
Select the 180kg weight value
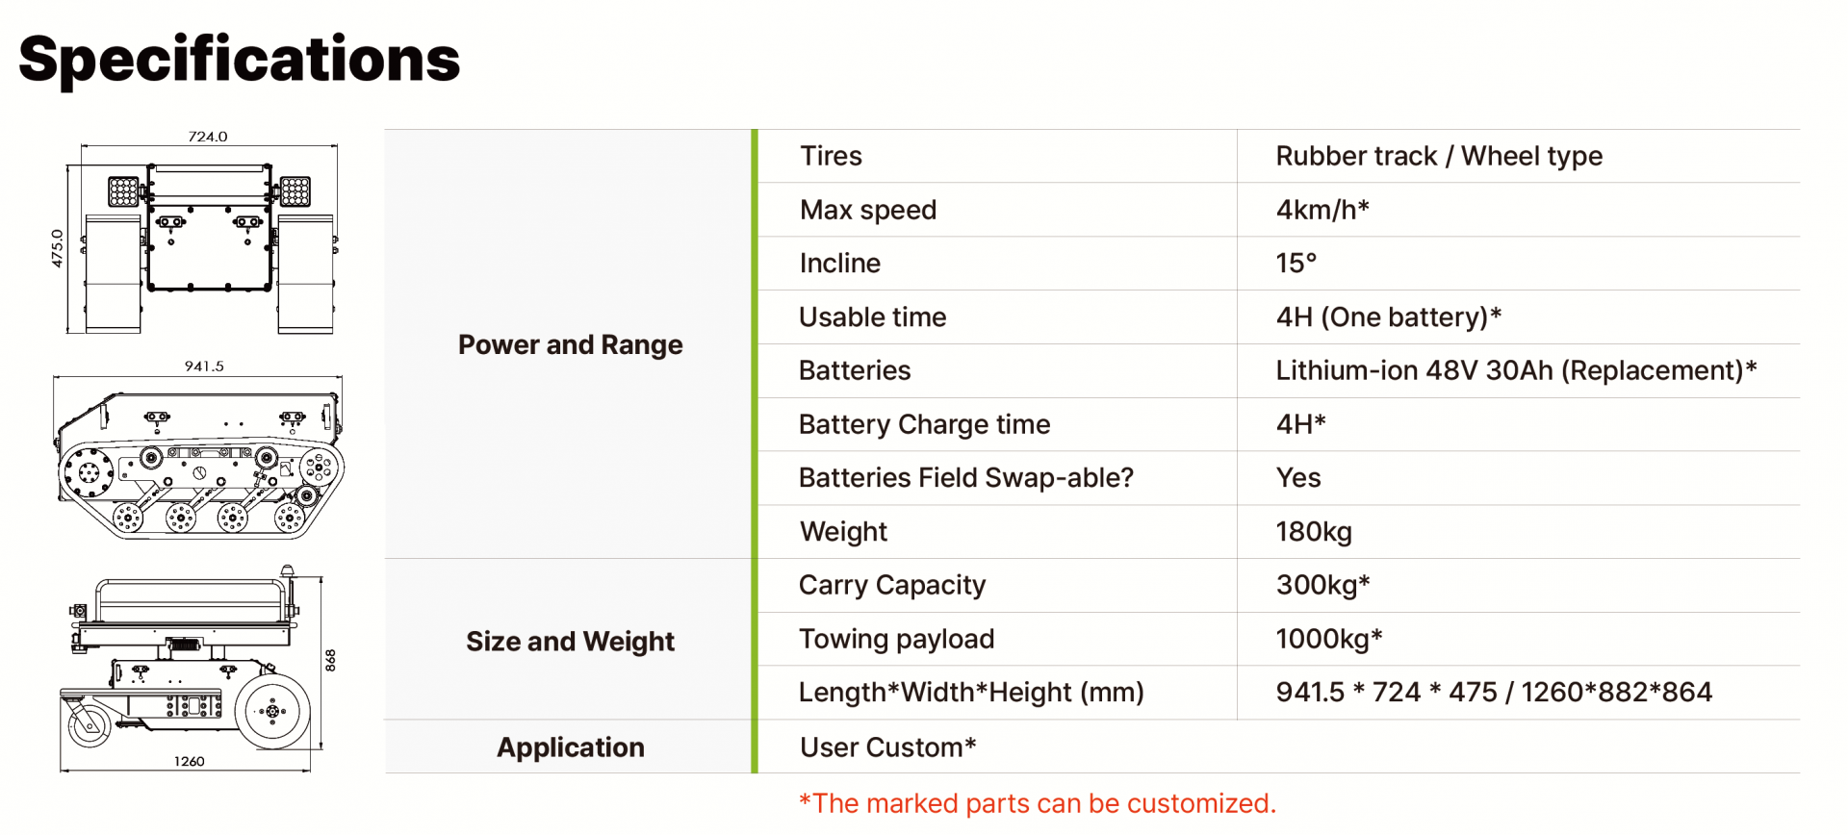[x=1314, y=532]
